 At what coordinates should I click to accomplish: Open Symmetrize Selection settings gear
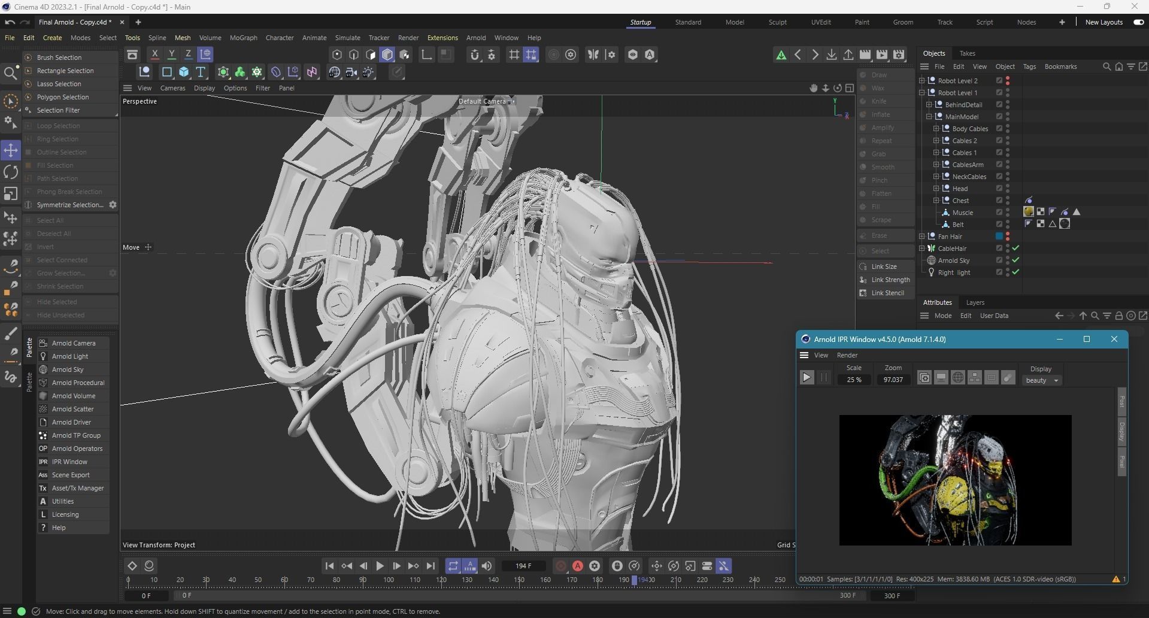(x=113, y=205)
